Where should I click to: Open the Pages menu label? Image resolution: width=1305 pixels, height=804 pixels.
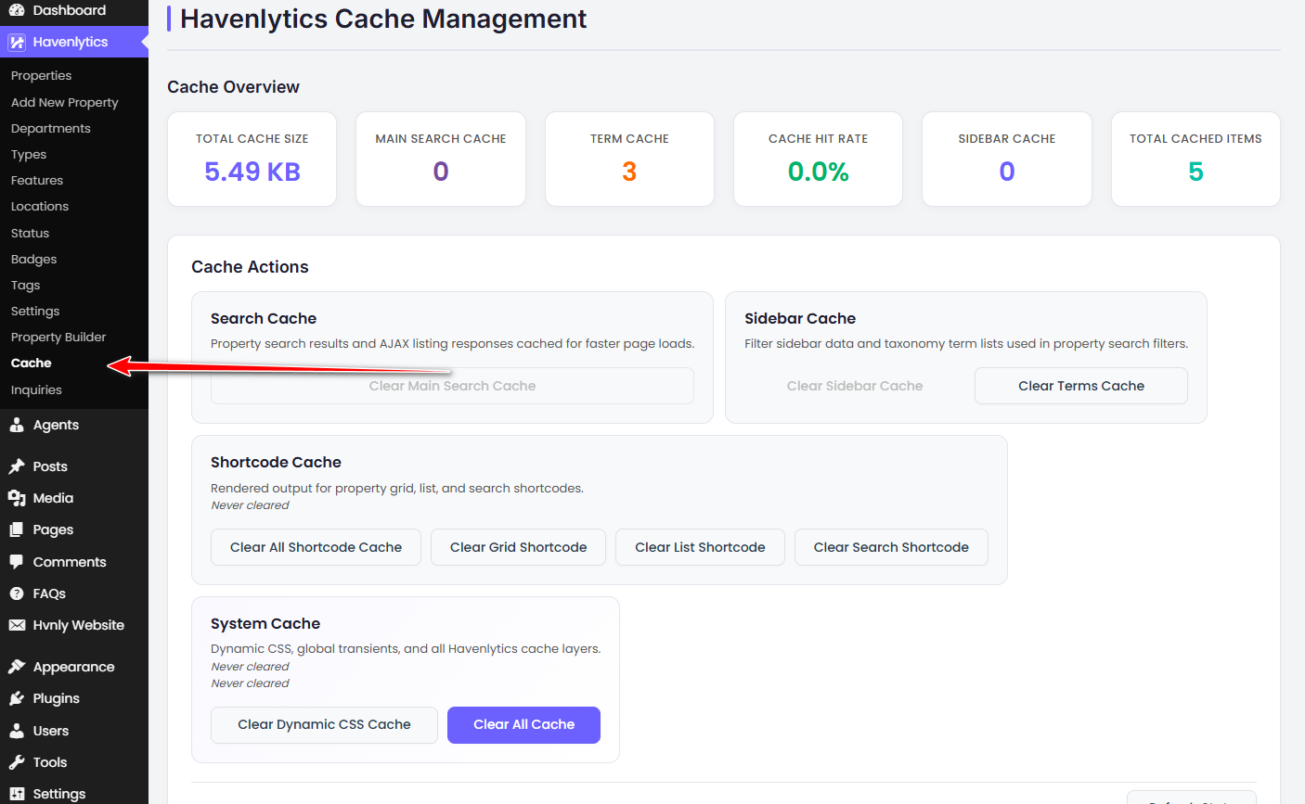tap(53, 530)
